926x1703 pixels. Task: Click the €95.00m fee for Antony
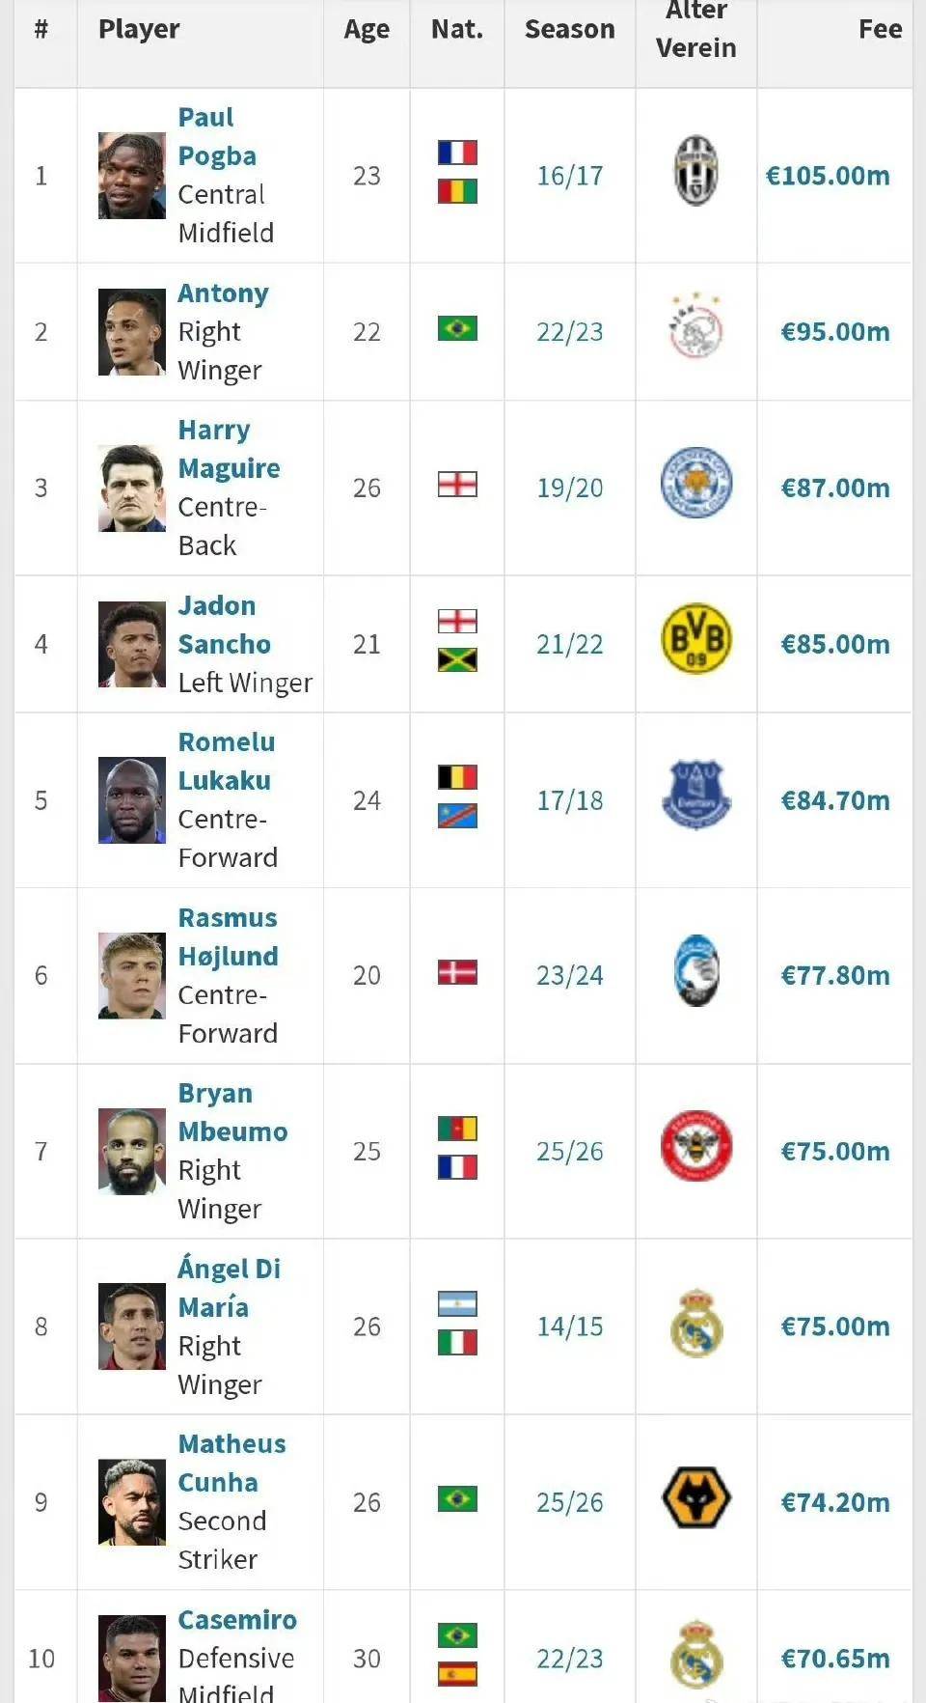click(835, 331)
